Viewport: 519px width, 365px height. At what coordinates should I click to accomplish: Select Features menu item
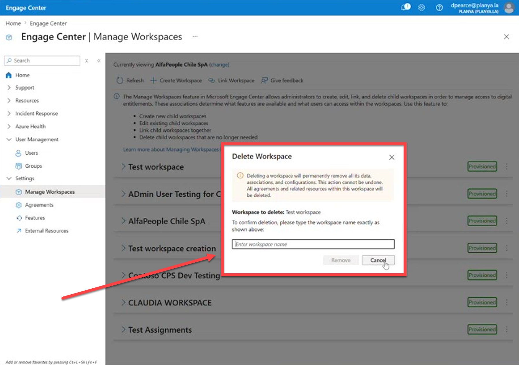(35, 218)
